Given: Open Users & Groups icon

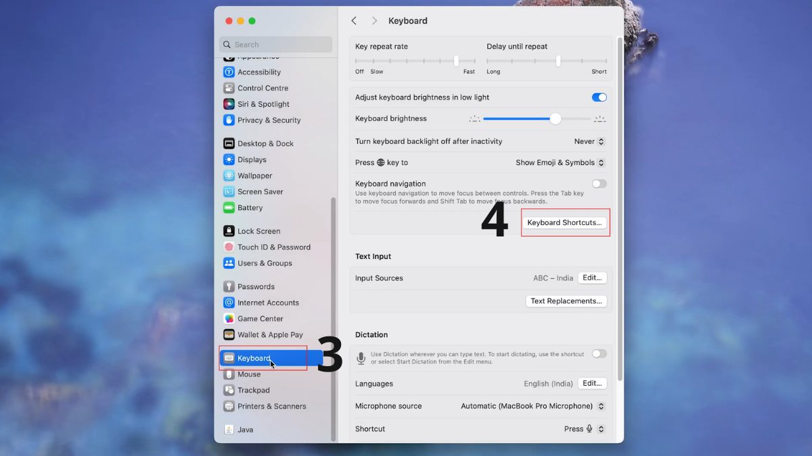Looking at the screenshot, I should click(x=229, y=263).
